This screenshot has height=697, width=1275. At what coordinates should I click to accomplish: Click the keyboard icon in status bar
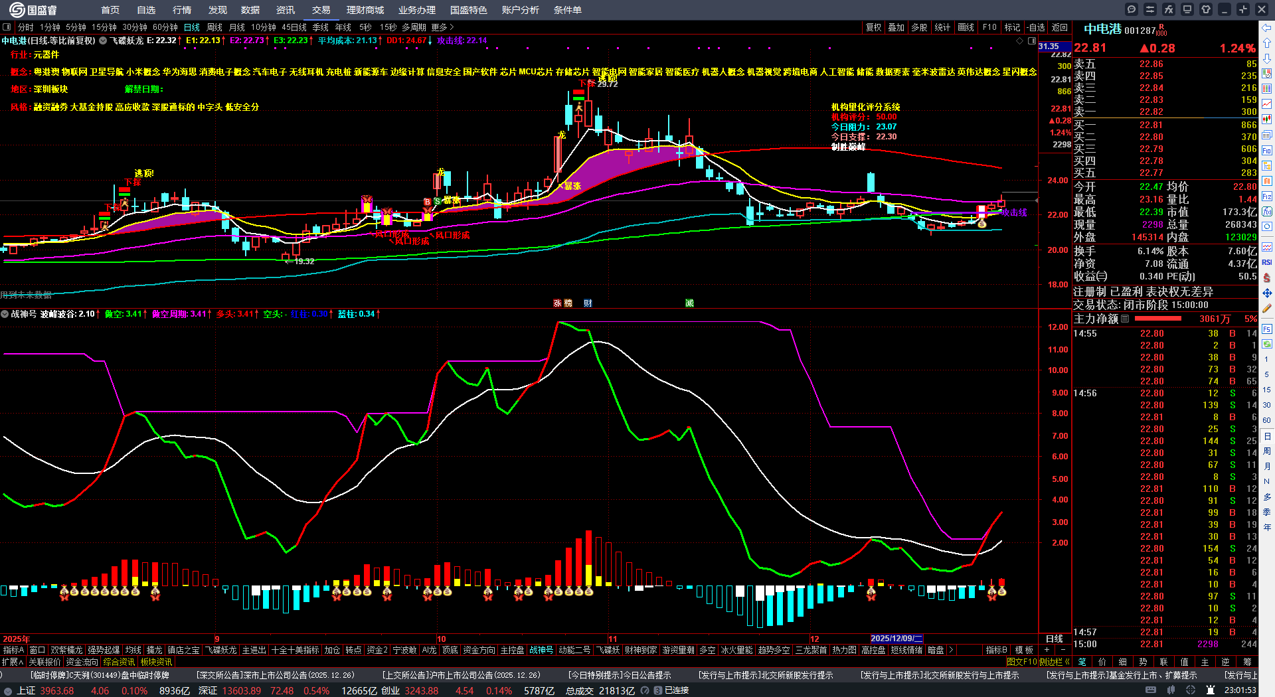pos(1150,690)
